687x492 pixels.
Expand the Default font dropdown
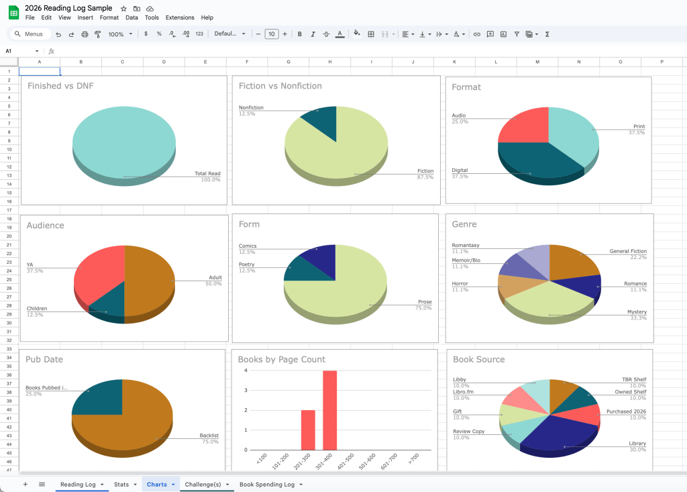tap(230, 34)
